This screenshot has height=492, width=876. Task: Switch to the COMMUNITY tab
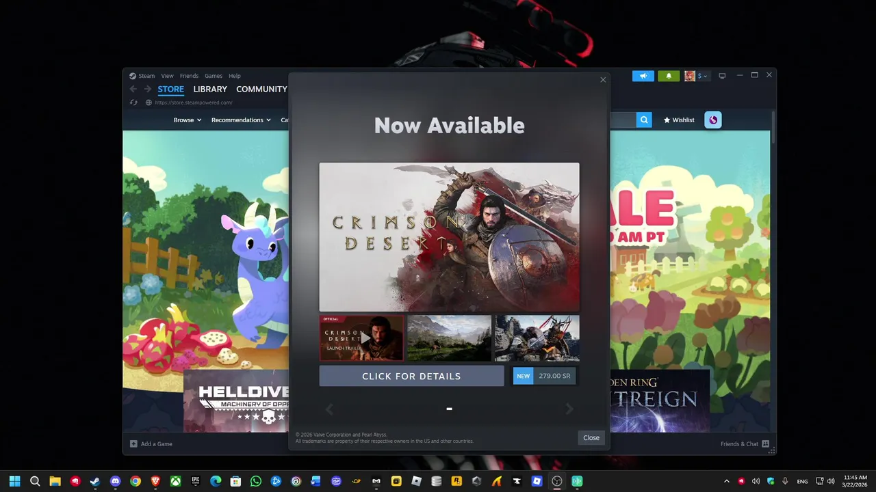coord(261,90)
